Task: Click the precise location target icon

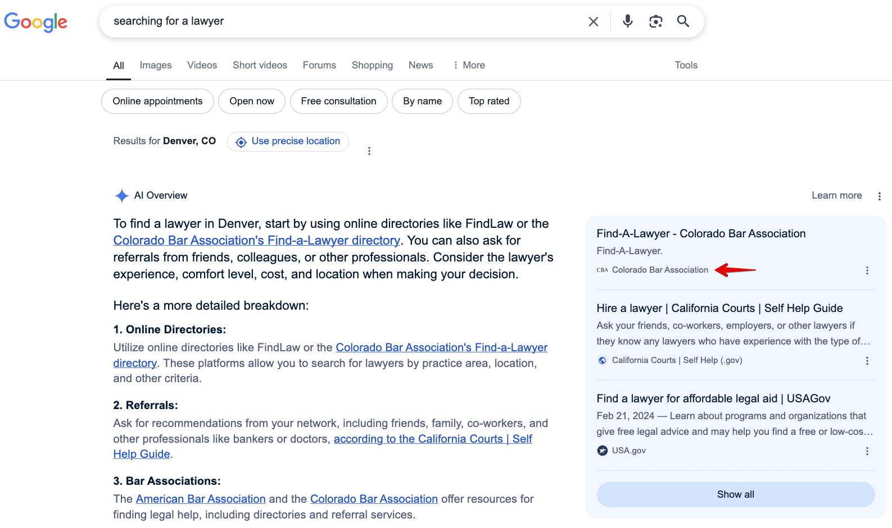Action: [241, 142]
